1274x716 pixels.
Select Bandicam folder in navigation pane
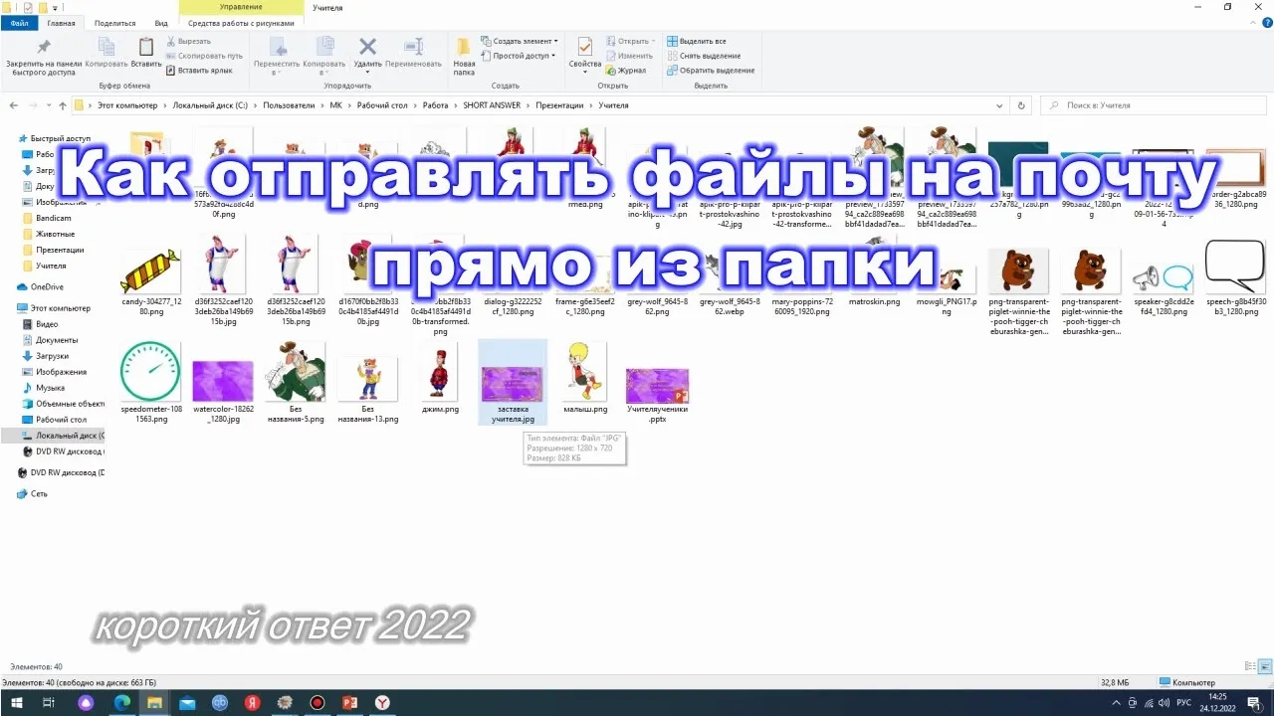click(53, 218)
